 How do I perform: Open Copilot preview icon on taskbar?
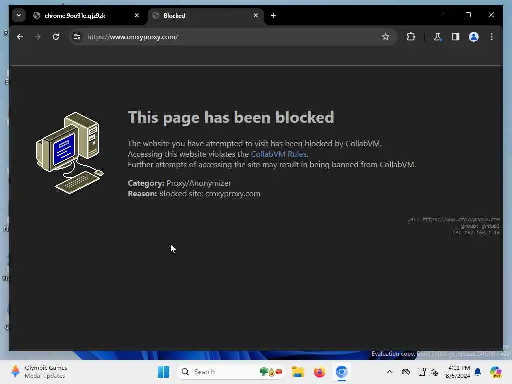click(496, 372)
